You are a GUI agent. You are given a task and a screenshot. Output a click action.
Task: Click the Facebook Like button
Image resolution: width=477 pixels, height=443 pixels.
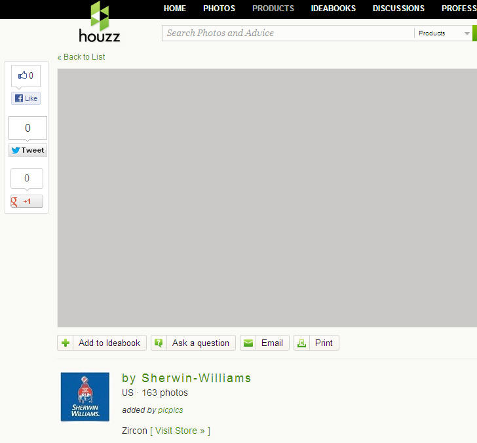26,98
